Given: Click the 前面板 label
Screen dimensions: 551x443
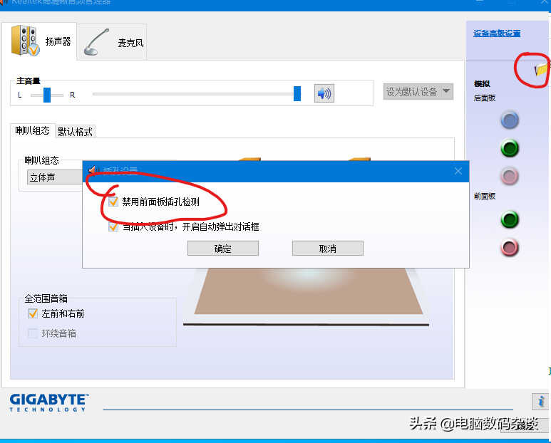Looking at the screenshot, I should click(x=485, y=197).
